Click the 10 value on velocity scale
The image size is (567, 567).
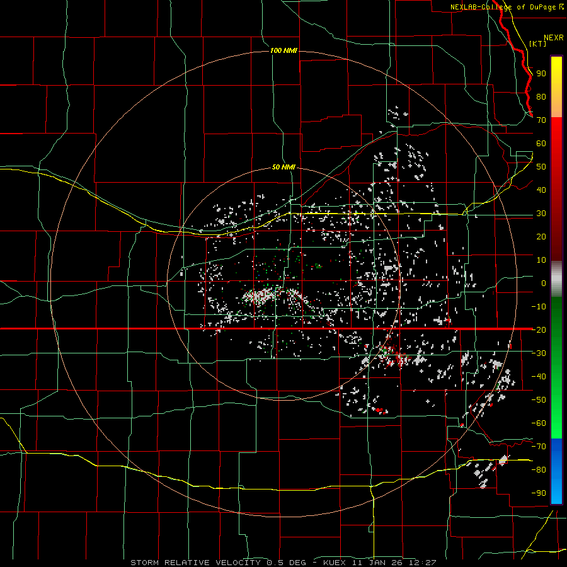point(541,260)
